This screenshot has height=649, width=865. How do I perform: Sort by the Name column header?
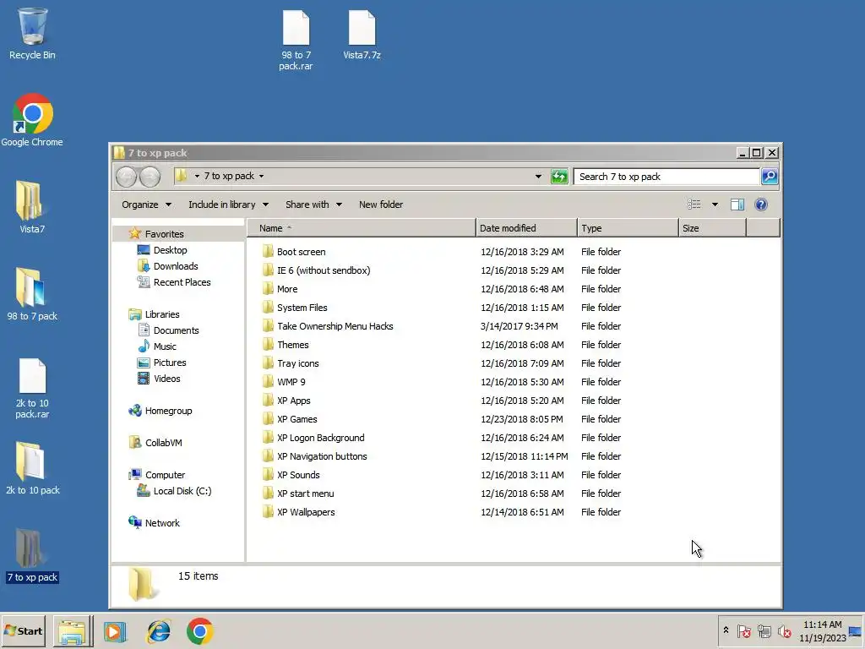click(362, 228)
